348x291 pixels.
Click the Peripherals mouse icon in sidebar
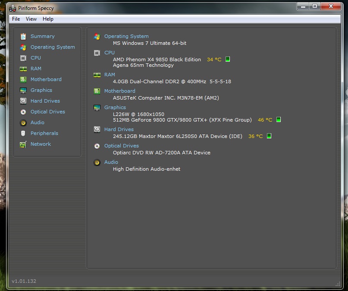coord(23,133)
